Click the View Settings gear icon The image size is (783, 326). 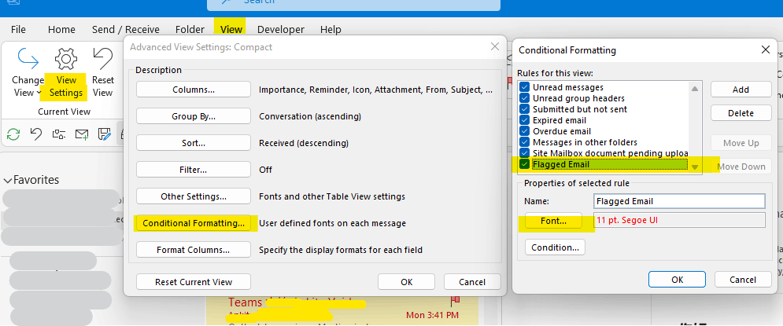[x=66, y=58]
